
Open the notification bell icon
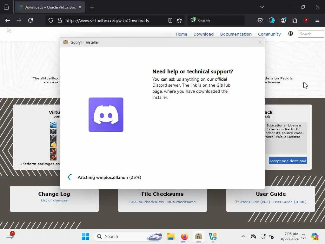303,236
